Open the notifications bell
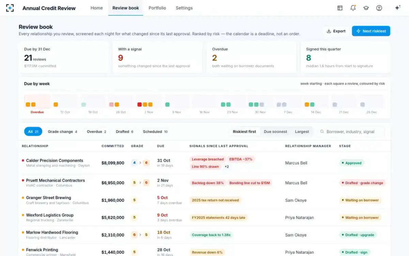 click(x=353, y=8)
